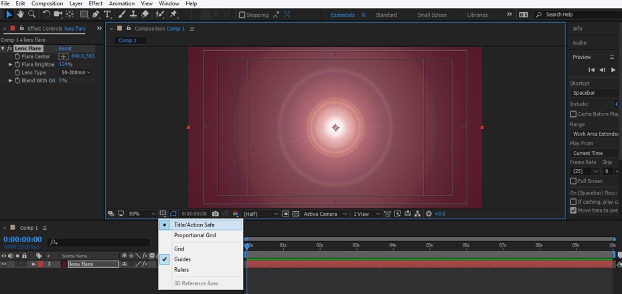Screen dimensions: 622x294
Task: Click the lens flare layer red label color
Action: click(40, 264)
